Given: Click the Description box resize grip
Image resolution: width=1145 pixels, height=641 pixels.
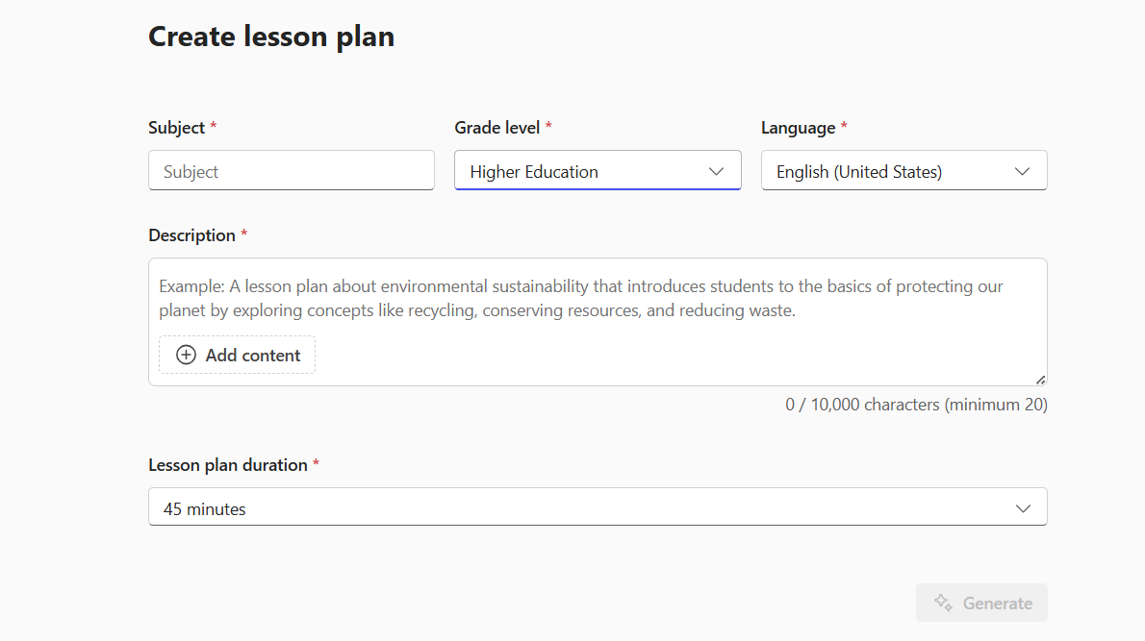Looking at the screenshot, I should pos(1041,381).
